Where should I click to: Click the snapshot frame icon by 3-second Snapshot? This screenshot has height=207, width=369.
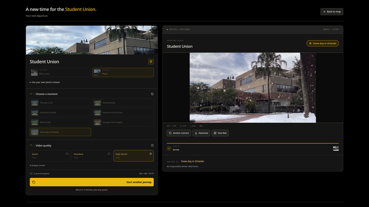pos(31,173)
